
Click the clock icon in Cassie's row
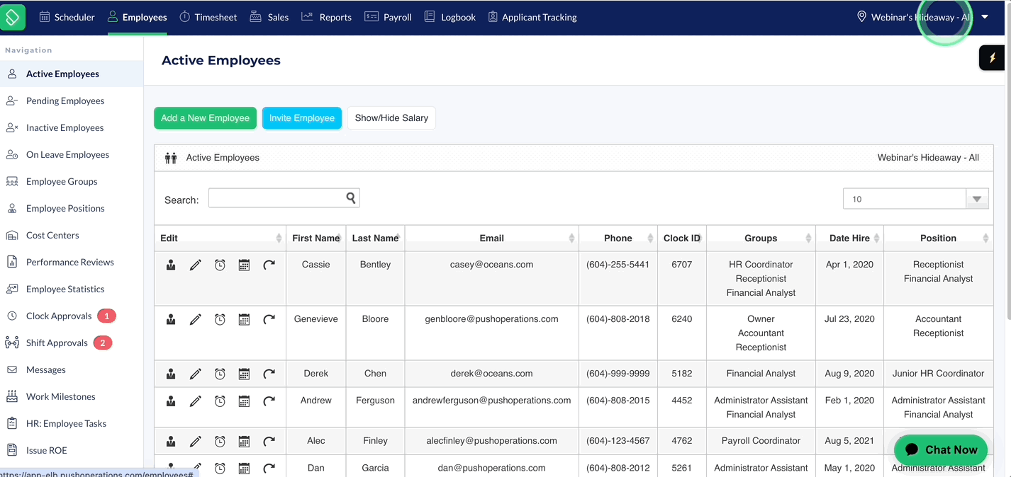(x=220, y=265)
